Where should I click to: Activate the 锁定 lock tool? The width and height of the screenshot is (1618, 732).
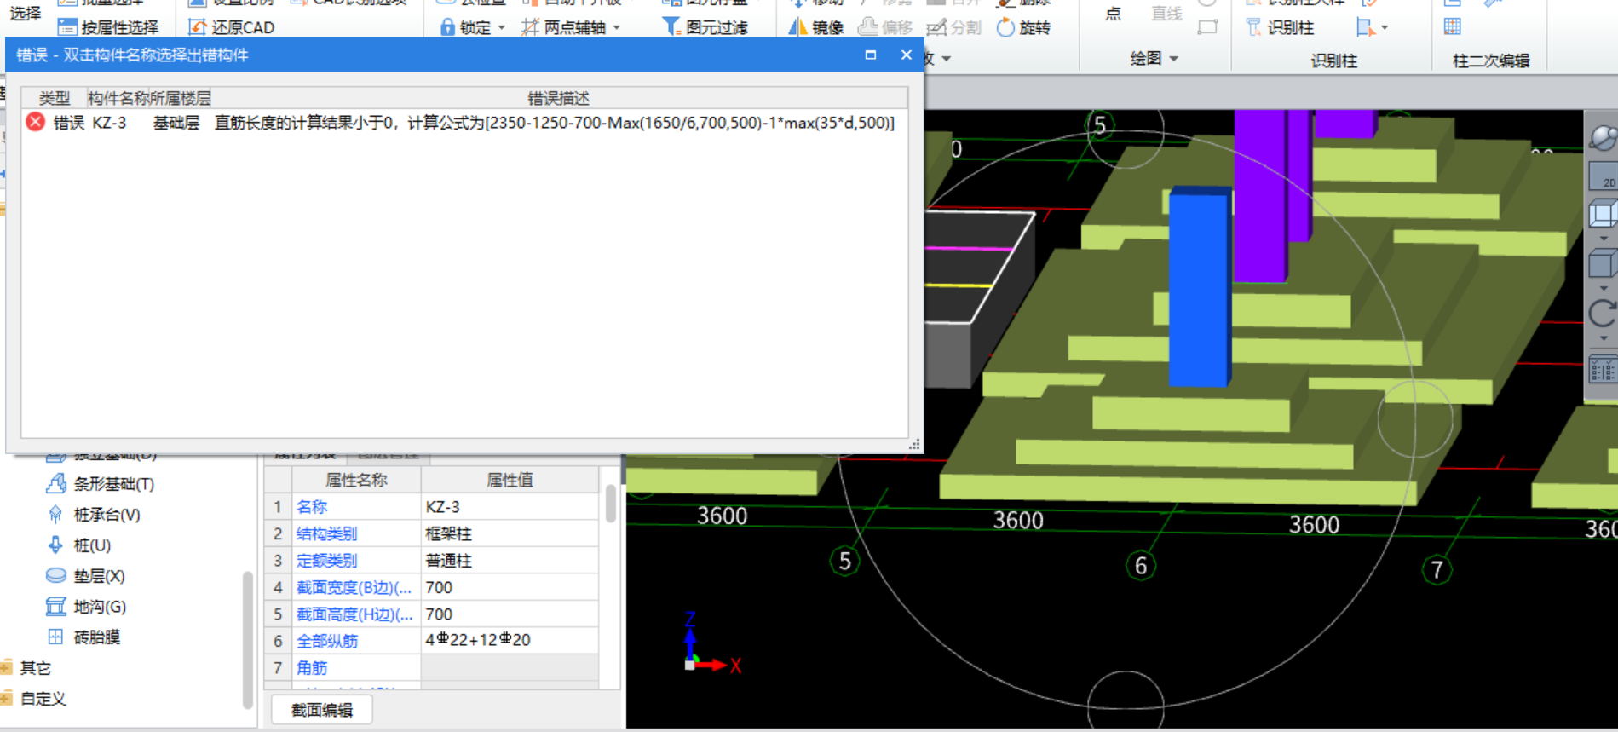pyautogui.click(x=465, y=27)
